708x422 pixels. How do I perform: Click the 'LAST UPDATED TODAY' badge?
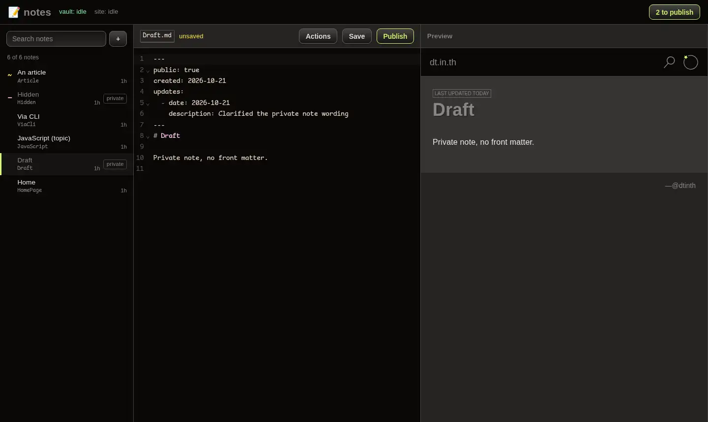(462, 93)
